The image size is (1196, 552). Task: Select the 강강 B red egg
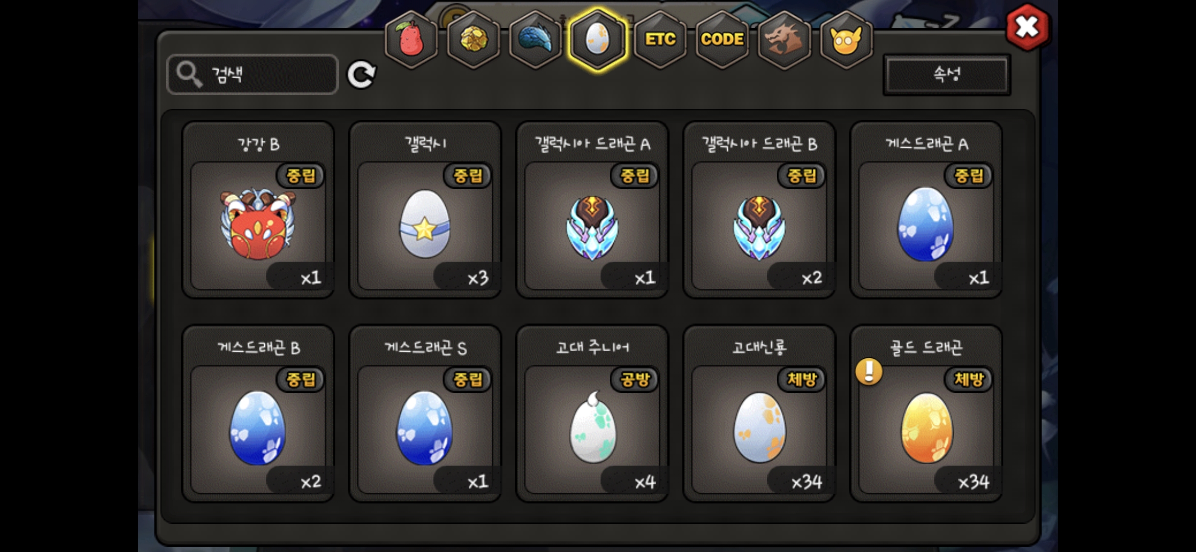[259, 210]
